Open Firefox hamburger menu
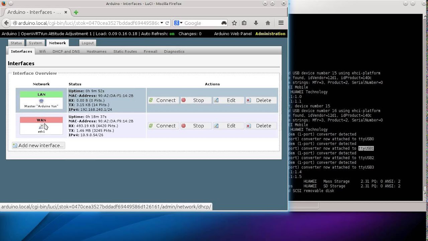 (281, 23)
